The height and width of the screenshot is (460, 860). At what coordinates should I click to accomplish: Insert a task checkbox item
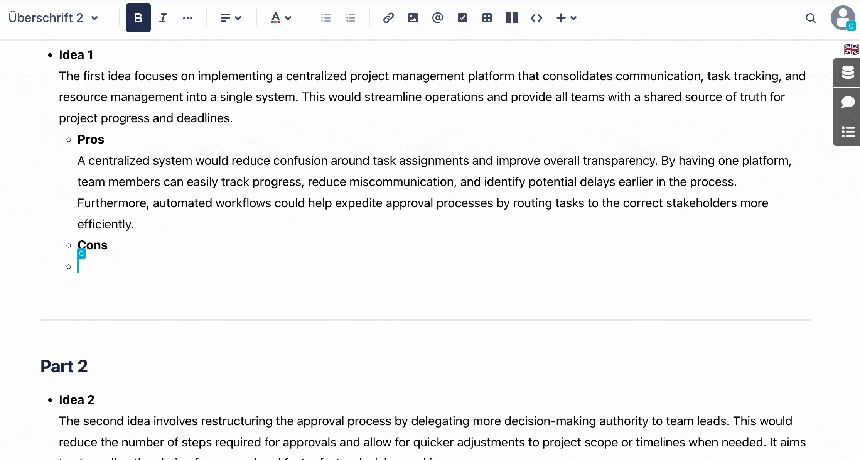tap(462, 18)
